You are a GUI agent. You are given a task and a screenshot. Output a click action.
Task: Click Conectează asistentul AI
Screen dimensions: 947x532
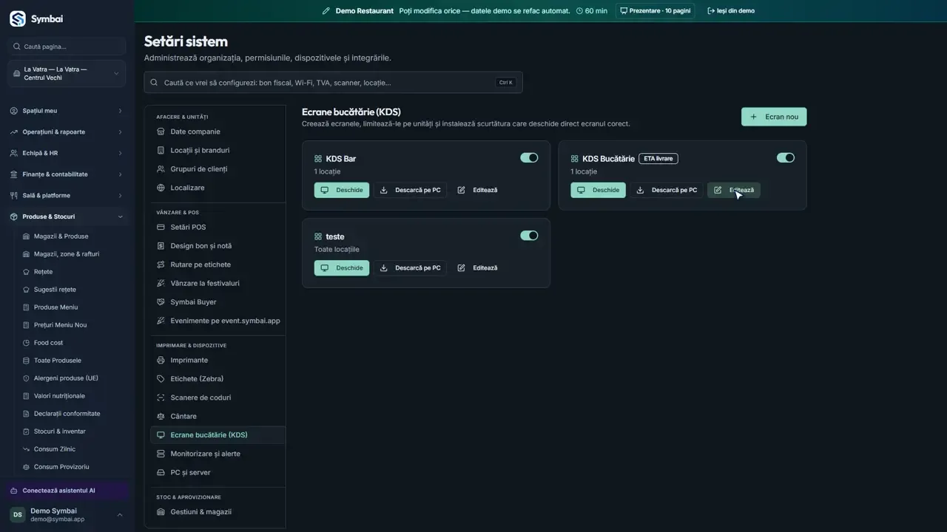[x=67, y=491]
